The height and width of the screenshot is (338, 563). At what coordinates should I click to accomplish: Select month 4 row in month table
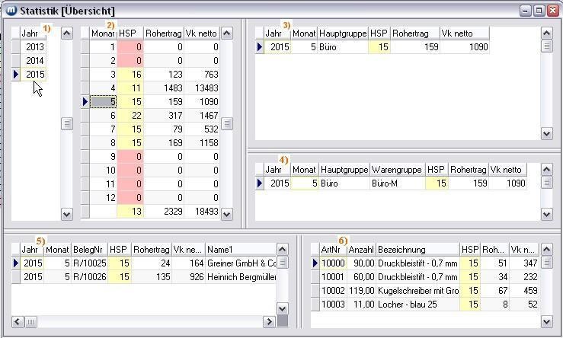[x=103, y=88]
